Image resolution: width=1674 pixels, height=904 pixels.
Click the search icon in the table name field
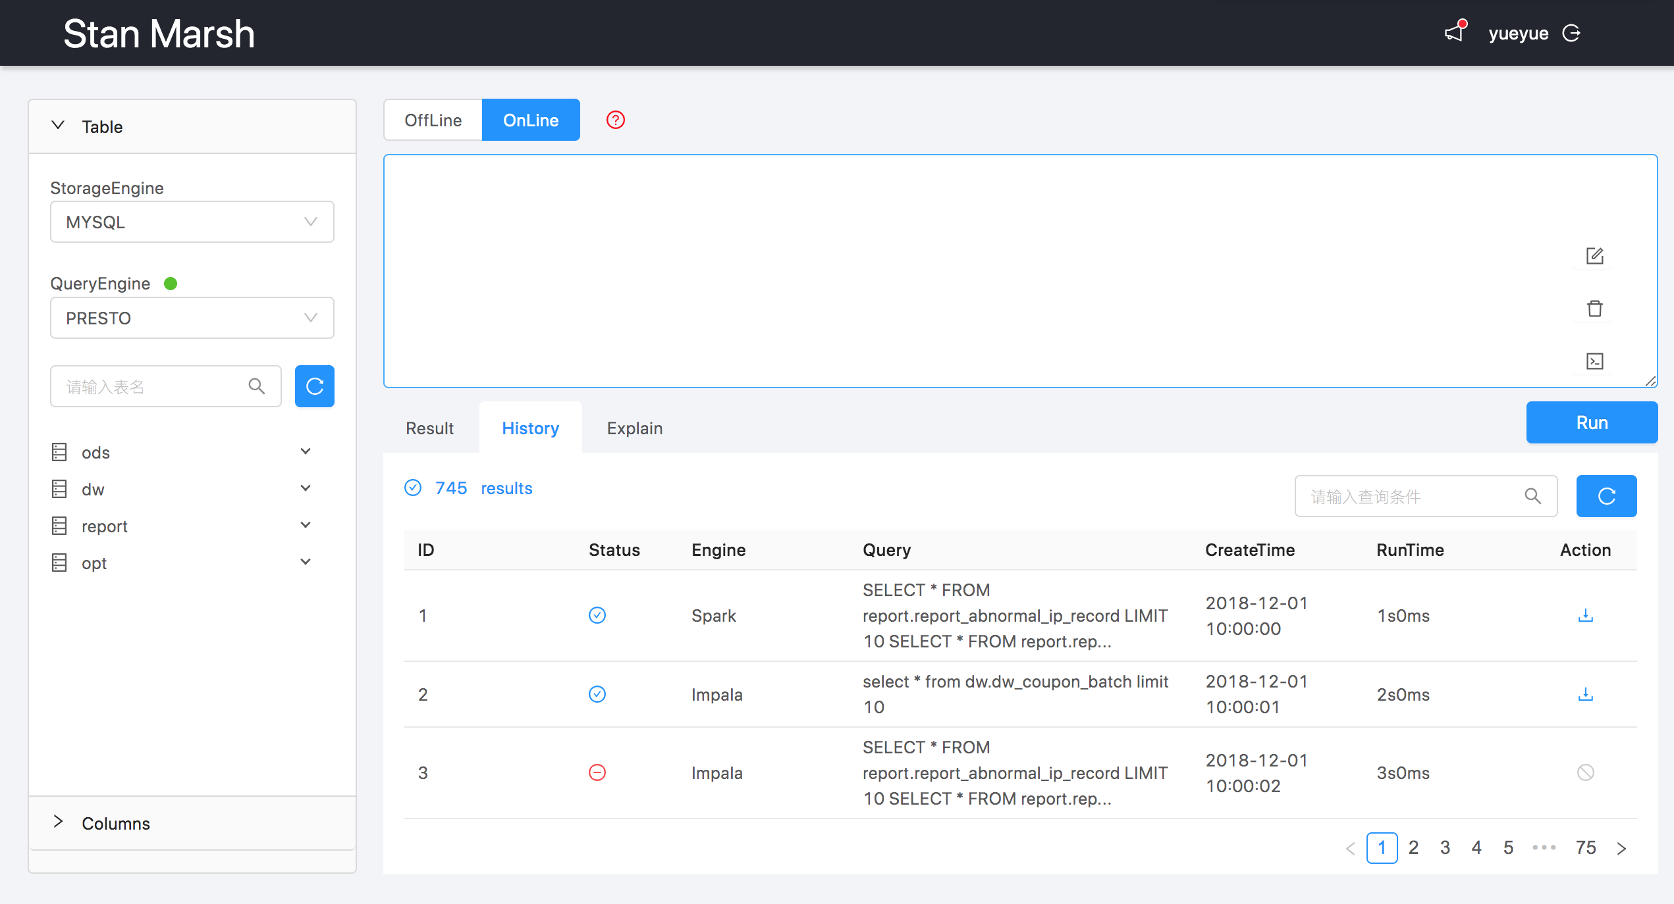pos(257,386)
